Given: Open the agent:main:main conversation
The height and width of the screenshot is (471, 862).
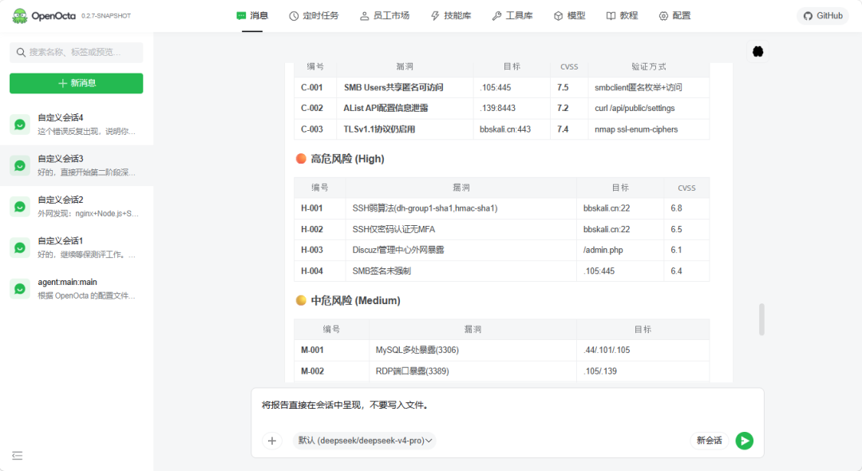Looking at the screenshot, I should (x=77, y=289).
